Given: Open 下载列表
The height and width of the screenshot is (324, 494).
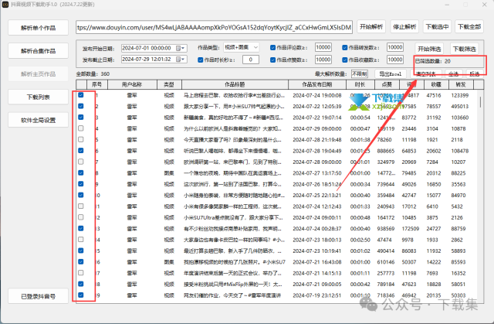Looking at the screenshot, I should click(38, 97).
